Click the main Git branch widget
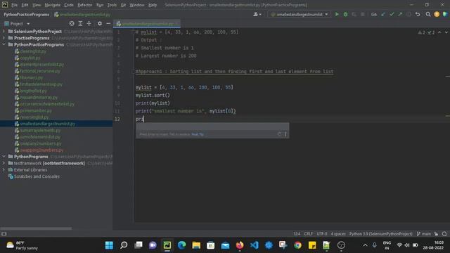 pos(423,234)
